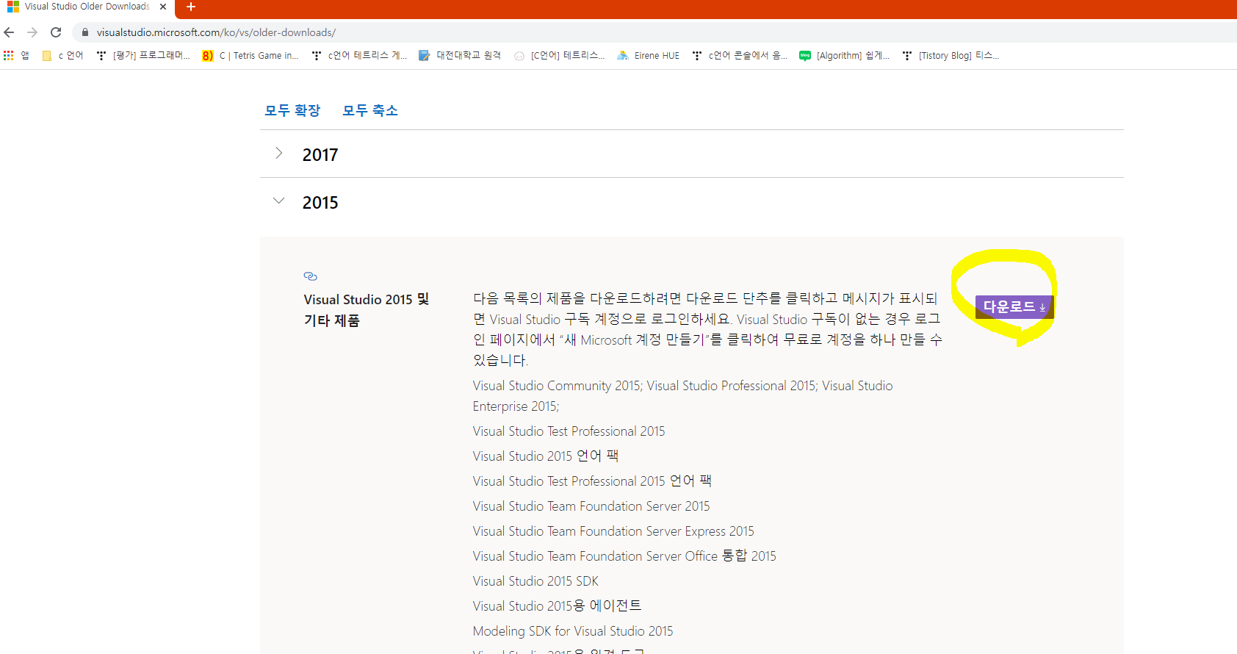The width and height of the screenshot is (1237, 654).
Task: Click 'Visual Studio 2015 SDK' line
Action: tap(535, 581)
